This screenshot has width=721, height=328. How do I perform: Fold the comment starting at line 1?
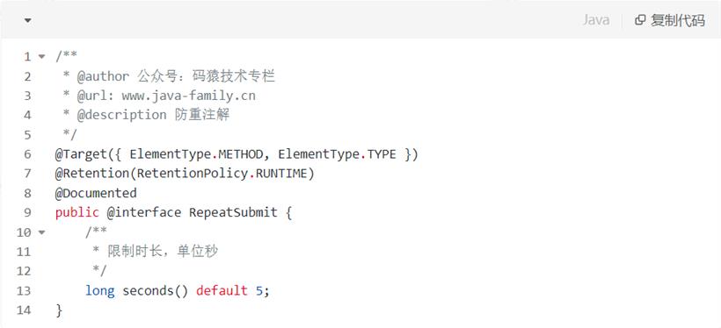42,57
